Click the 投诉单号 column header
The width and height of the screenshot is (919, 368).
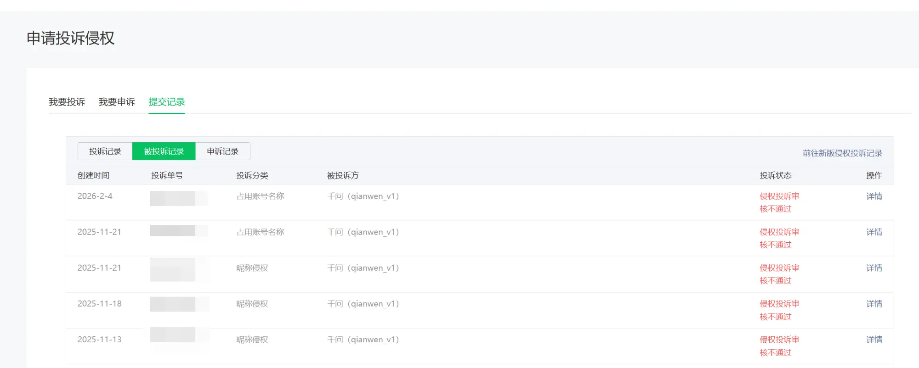167,176
